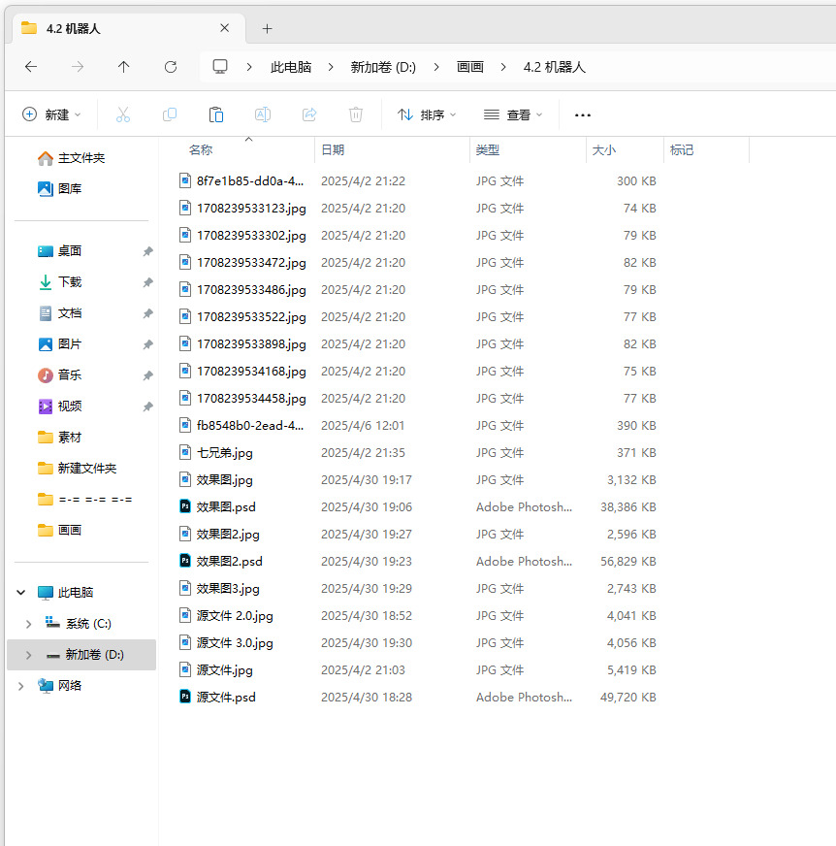Image resolution: width=836 pixels, height=846 pixels.
Task: Sort files by the 大小 column header
Action: point(603,150)
